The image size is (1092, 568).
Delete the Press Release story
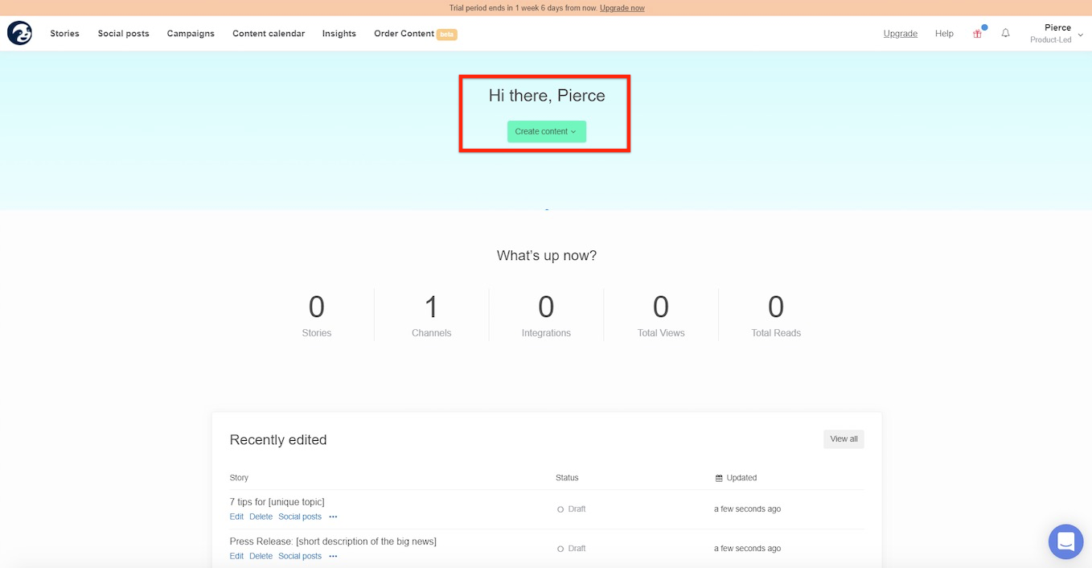click(261, 556)
